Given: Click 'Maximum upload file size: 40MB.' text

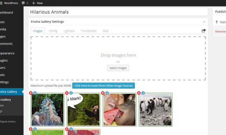Looking at the screenshot, I should (x=51, y=86).
